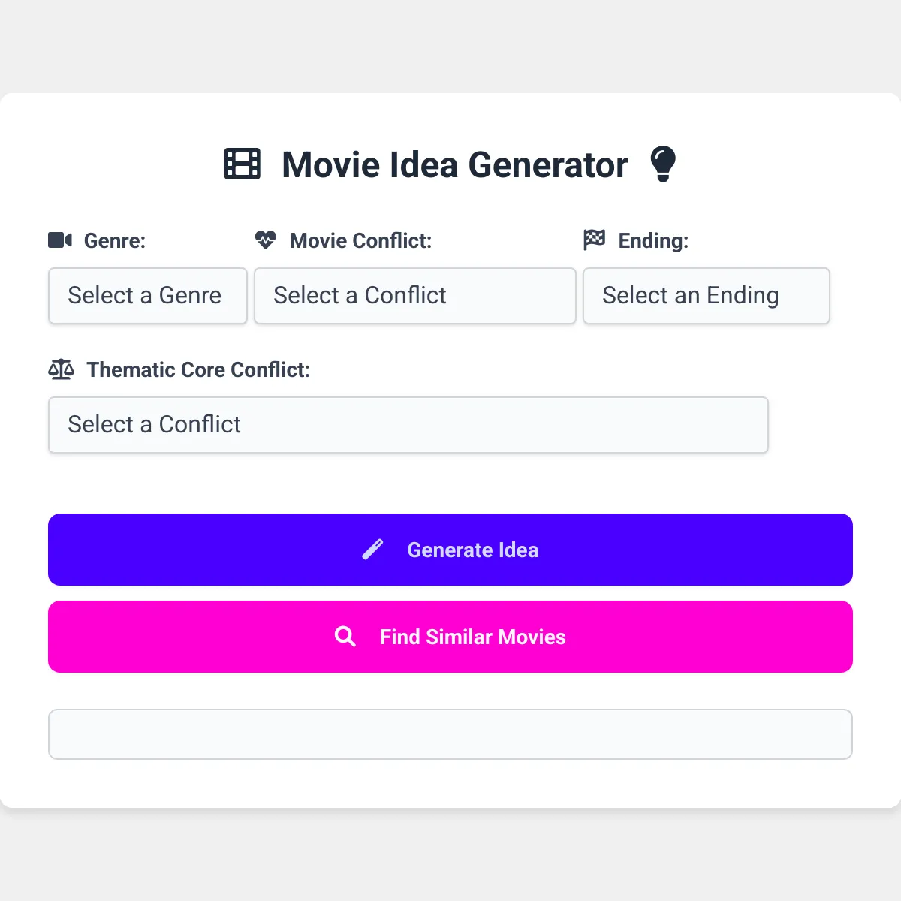901x901 pixels.
Task: Click the Thematic Core Conflict label text
Action: pyautogui.click(x=198, y=370)
